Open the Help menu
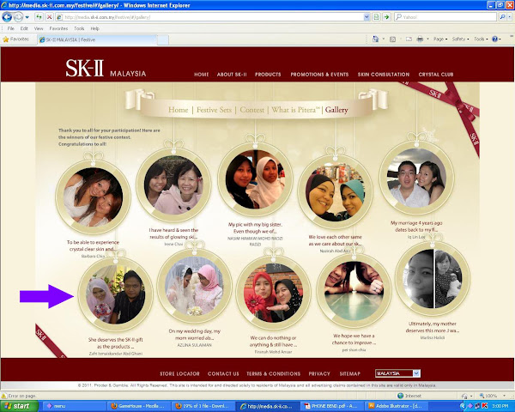 click(95, 28)
